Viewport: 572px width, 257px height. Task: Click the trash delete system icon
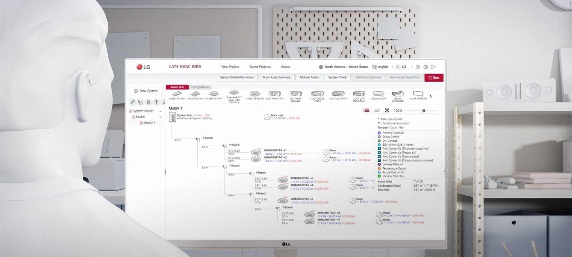[x=148, y=102]
